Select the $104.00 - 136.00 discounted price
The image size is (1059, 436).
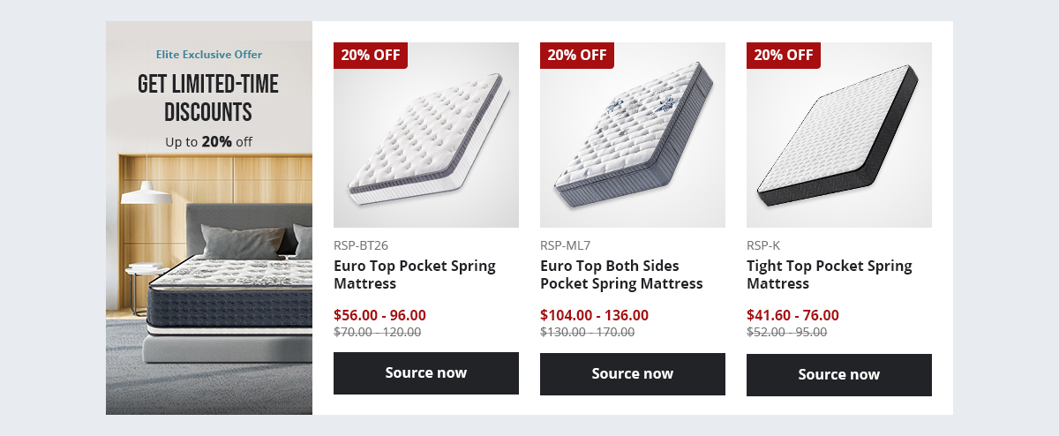click(594, 315)
